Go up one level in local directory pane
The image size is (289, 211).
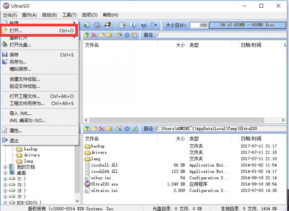87,129
